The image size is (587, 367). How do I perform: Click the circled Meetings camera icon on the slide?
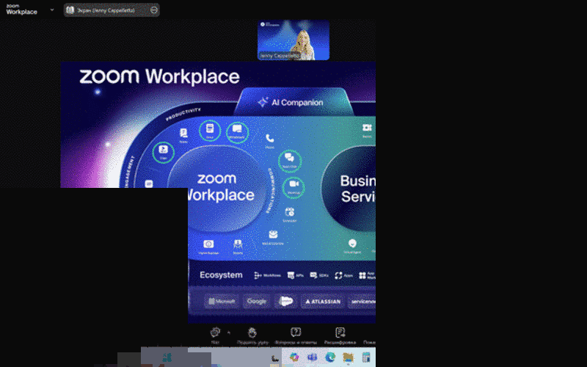point(293,187)
